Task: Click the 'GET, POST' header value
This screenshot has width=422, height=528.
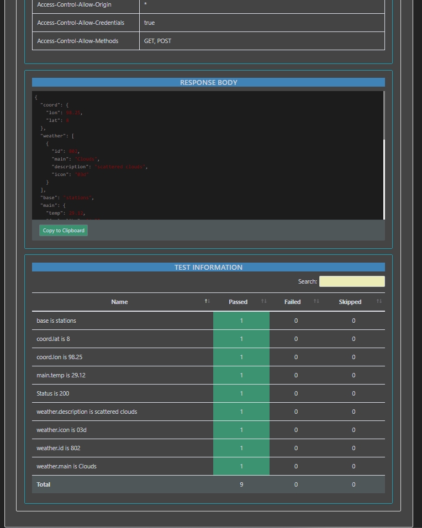Action: [157, 41]
